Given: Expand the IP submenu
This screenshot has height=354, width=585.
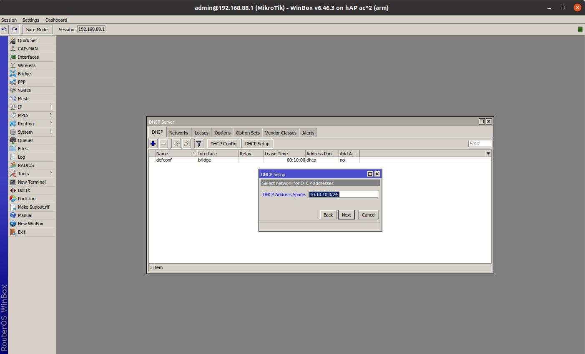Looking at the screenshot, I should pyautogui.click(x=32, y=107).
